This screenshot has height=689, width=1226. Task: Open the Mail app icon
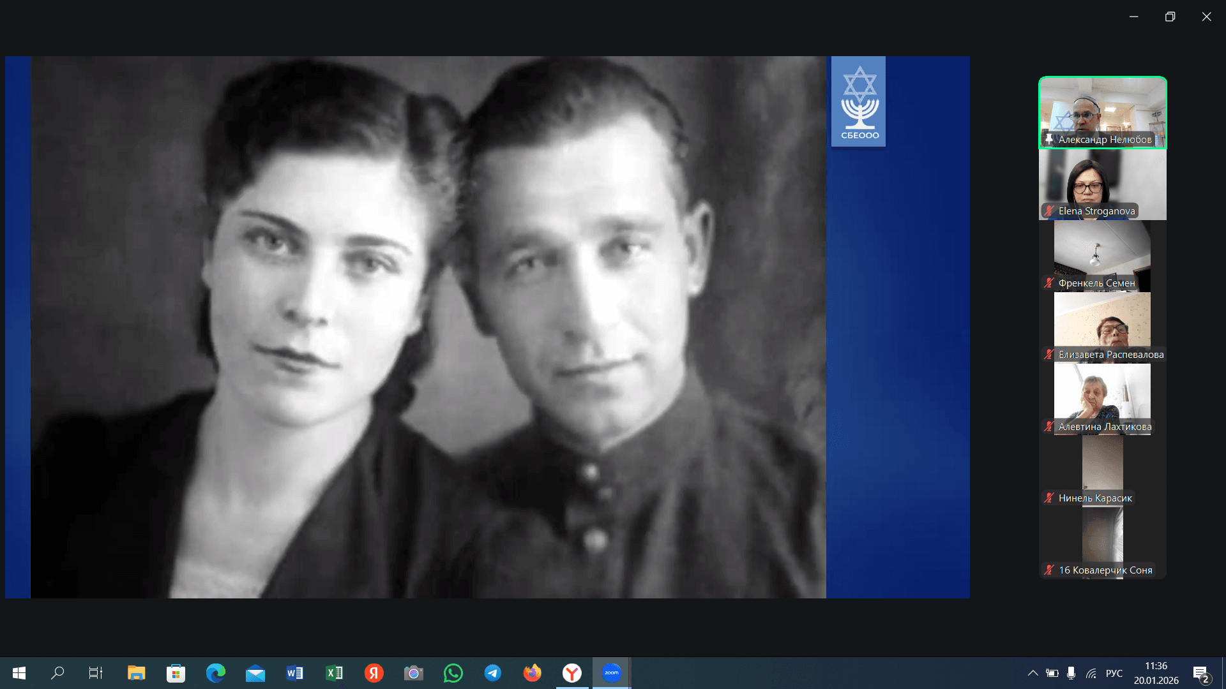point(255,673)
